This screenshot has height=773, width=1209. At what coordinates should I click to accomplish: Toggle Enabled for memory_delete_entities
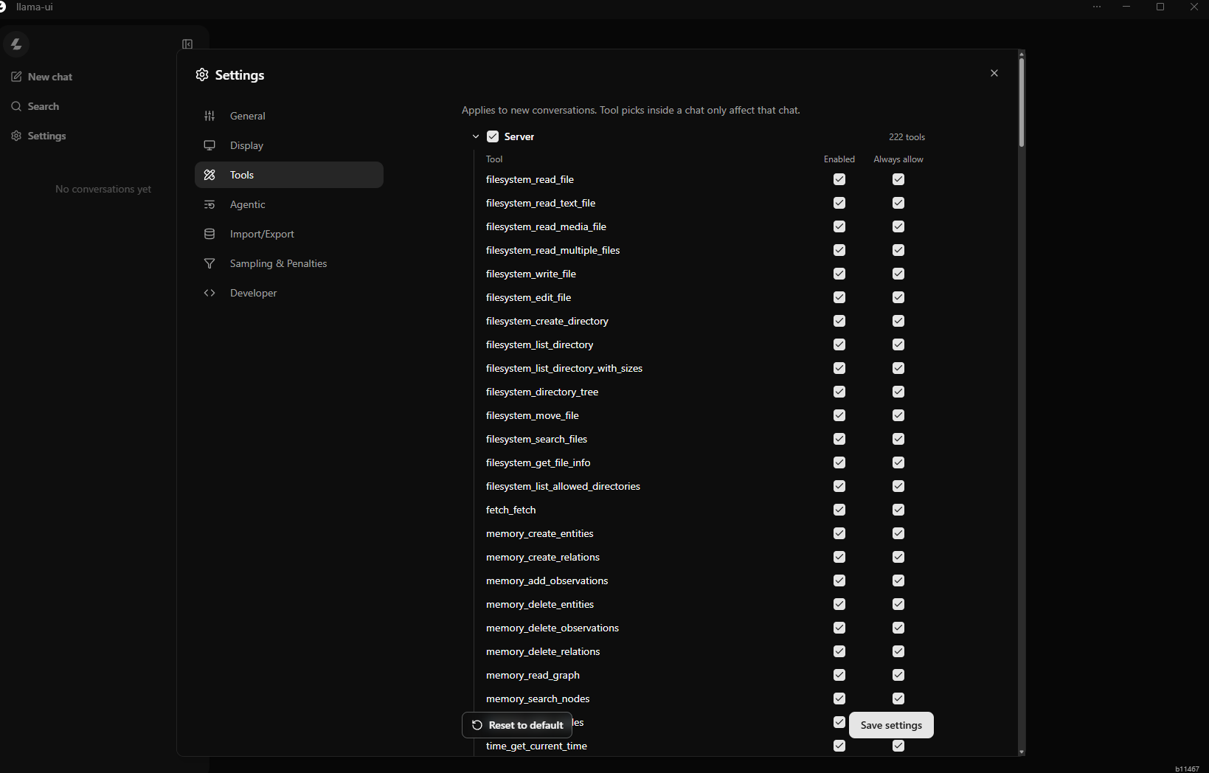click(x=839, y=604)
